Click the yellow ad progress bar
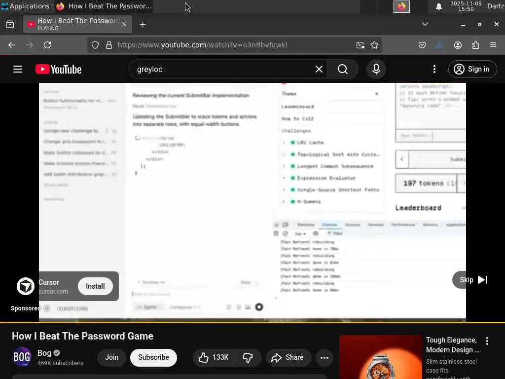505x379 pixels. click(252, 322)
